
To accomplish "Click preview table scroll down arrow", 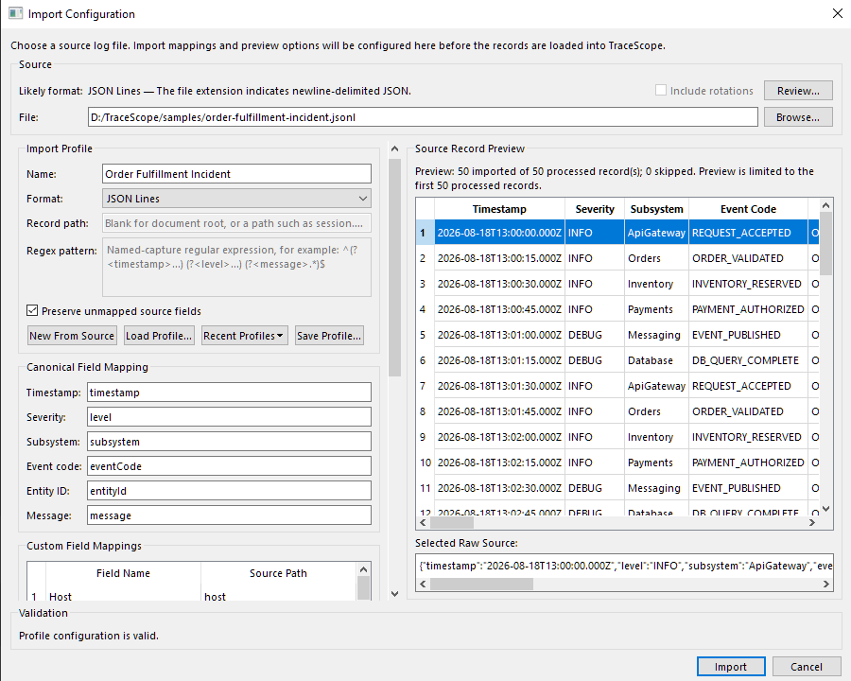I will pyautogui.click(x=825, y=509).
